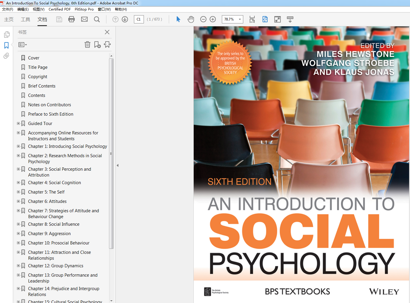Expand the Guided Tour bookmark
Image resolution: width=410 pixels, height=303 pixels.
(x=18, y=124)
